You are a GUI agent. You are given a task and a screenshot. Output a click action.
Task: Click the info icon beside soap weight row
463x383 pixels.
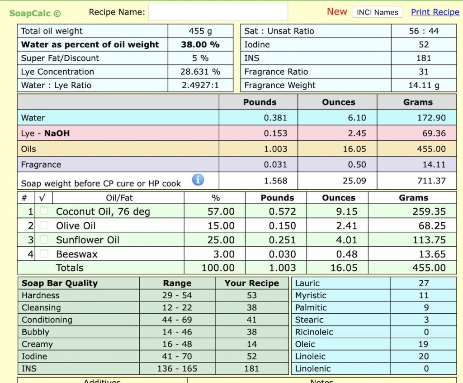click(198, 180)
